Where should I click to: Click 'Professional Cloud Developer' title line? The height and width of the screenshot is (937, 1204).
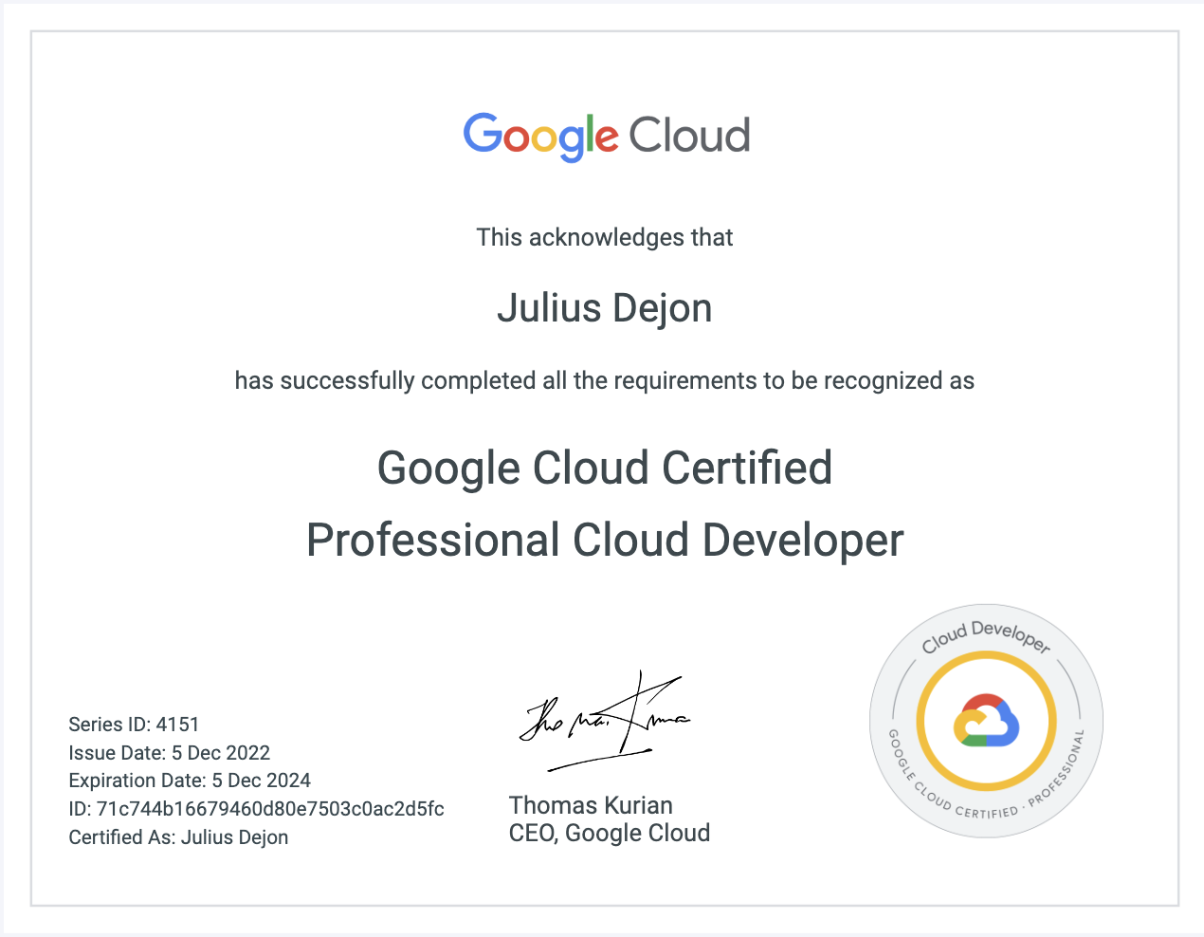click(x=605, y=541)
